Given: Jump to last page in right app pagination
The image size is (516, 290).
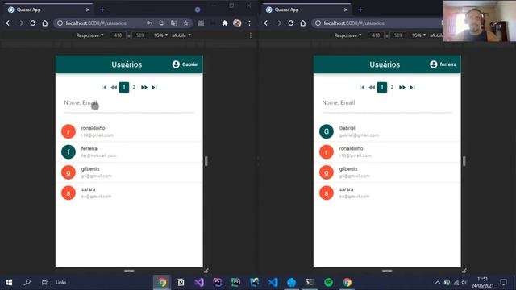Looking at the screenshot, I should 412,87.
